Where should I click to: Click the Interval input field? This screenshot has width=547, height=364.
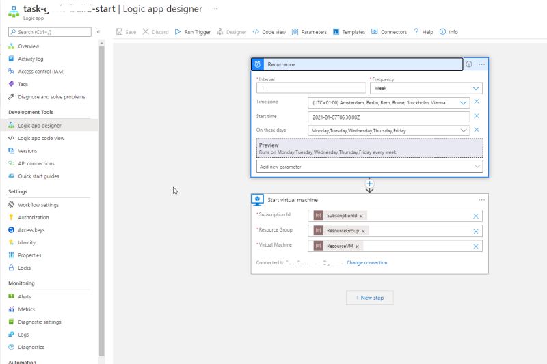pos(311,88)
